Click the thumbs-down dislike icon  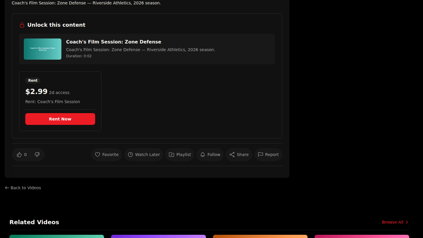[x=37, y=155]
